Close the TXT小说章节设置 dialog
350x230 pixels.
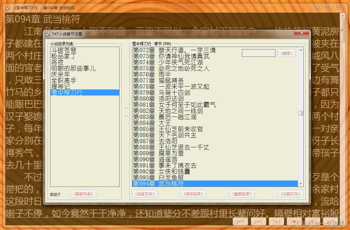pos(301,33)
